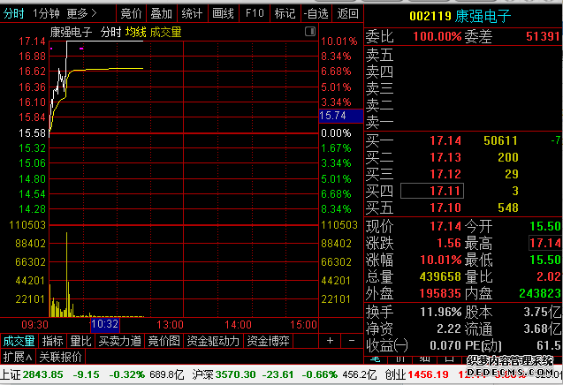The image size is (563, 385).
Task: Select the 1分钟 period
Action: pyautogui.click(x=46, y=13)
